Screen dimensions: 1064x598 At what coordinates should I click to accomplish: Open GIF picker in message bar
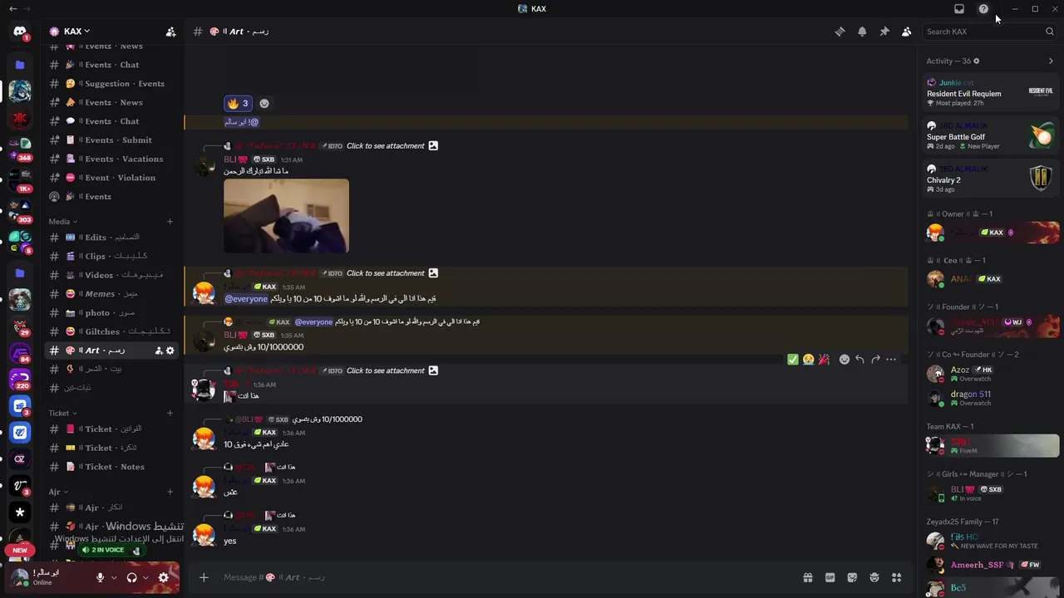(830, 577)
